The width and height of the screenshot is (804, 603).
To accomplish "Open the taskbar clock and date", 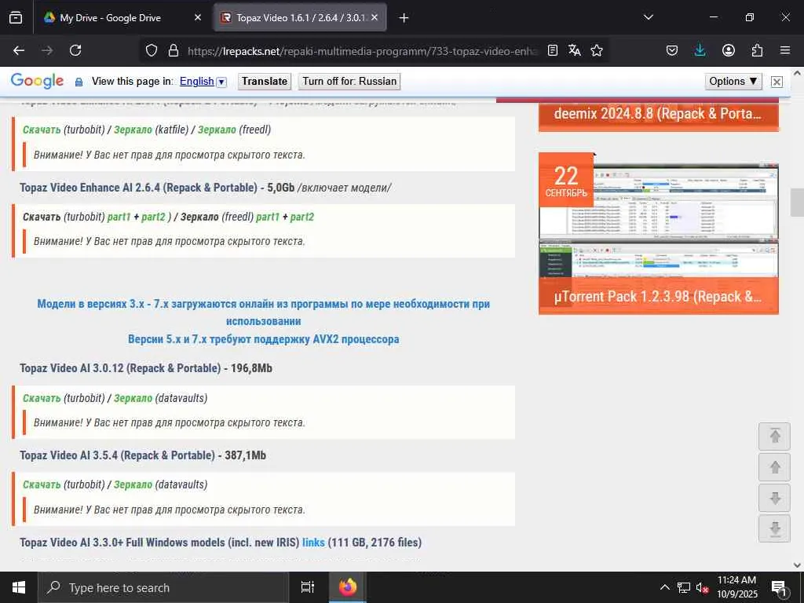I will click(736, 587).
